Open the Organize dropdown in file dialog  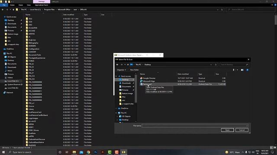click(x=121, y=70)
